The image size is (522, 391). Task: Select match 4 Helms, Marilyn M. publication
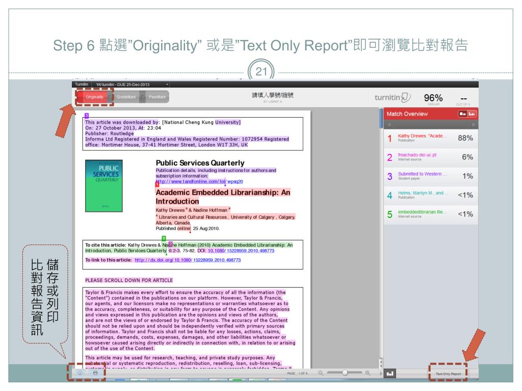coord(431,195)
